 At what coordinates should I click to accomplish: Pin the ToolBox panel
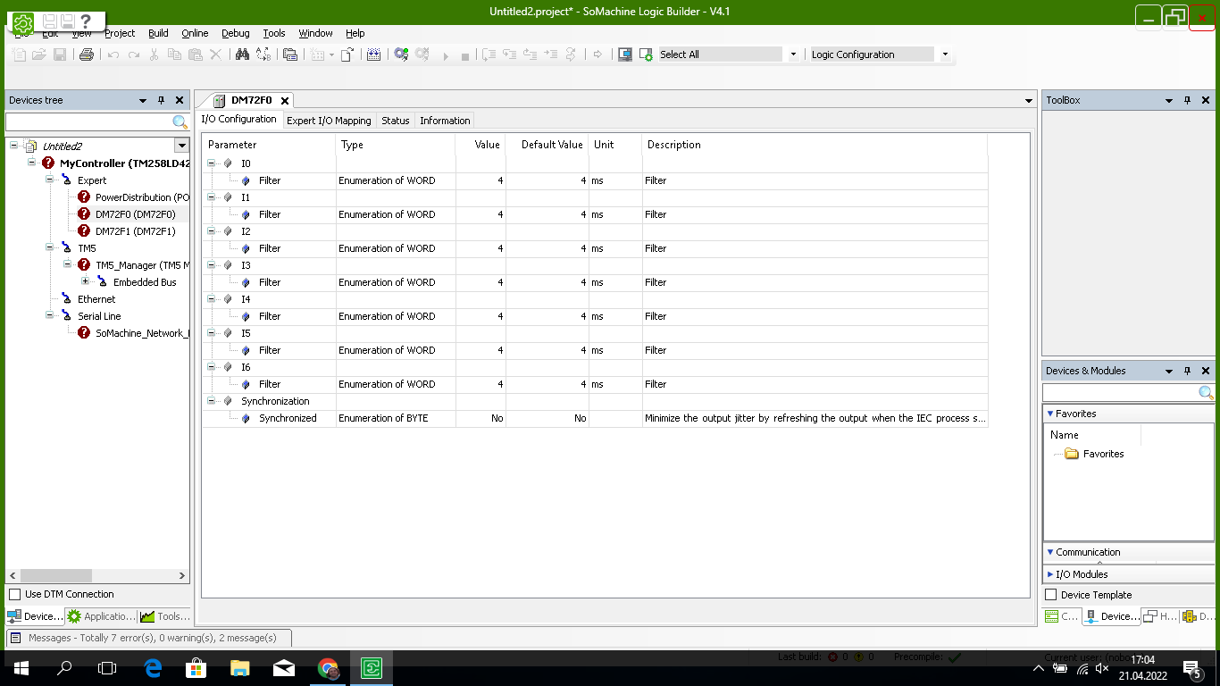[x=1187, y=100]
